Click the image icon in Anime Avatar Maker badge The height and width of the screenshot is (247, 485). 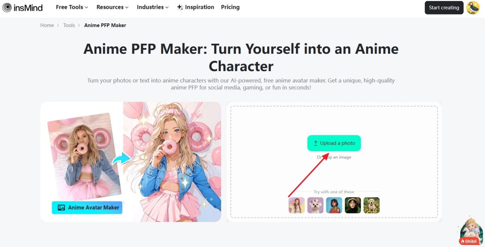[61, 208]
